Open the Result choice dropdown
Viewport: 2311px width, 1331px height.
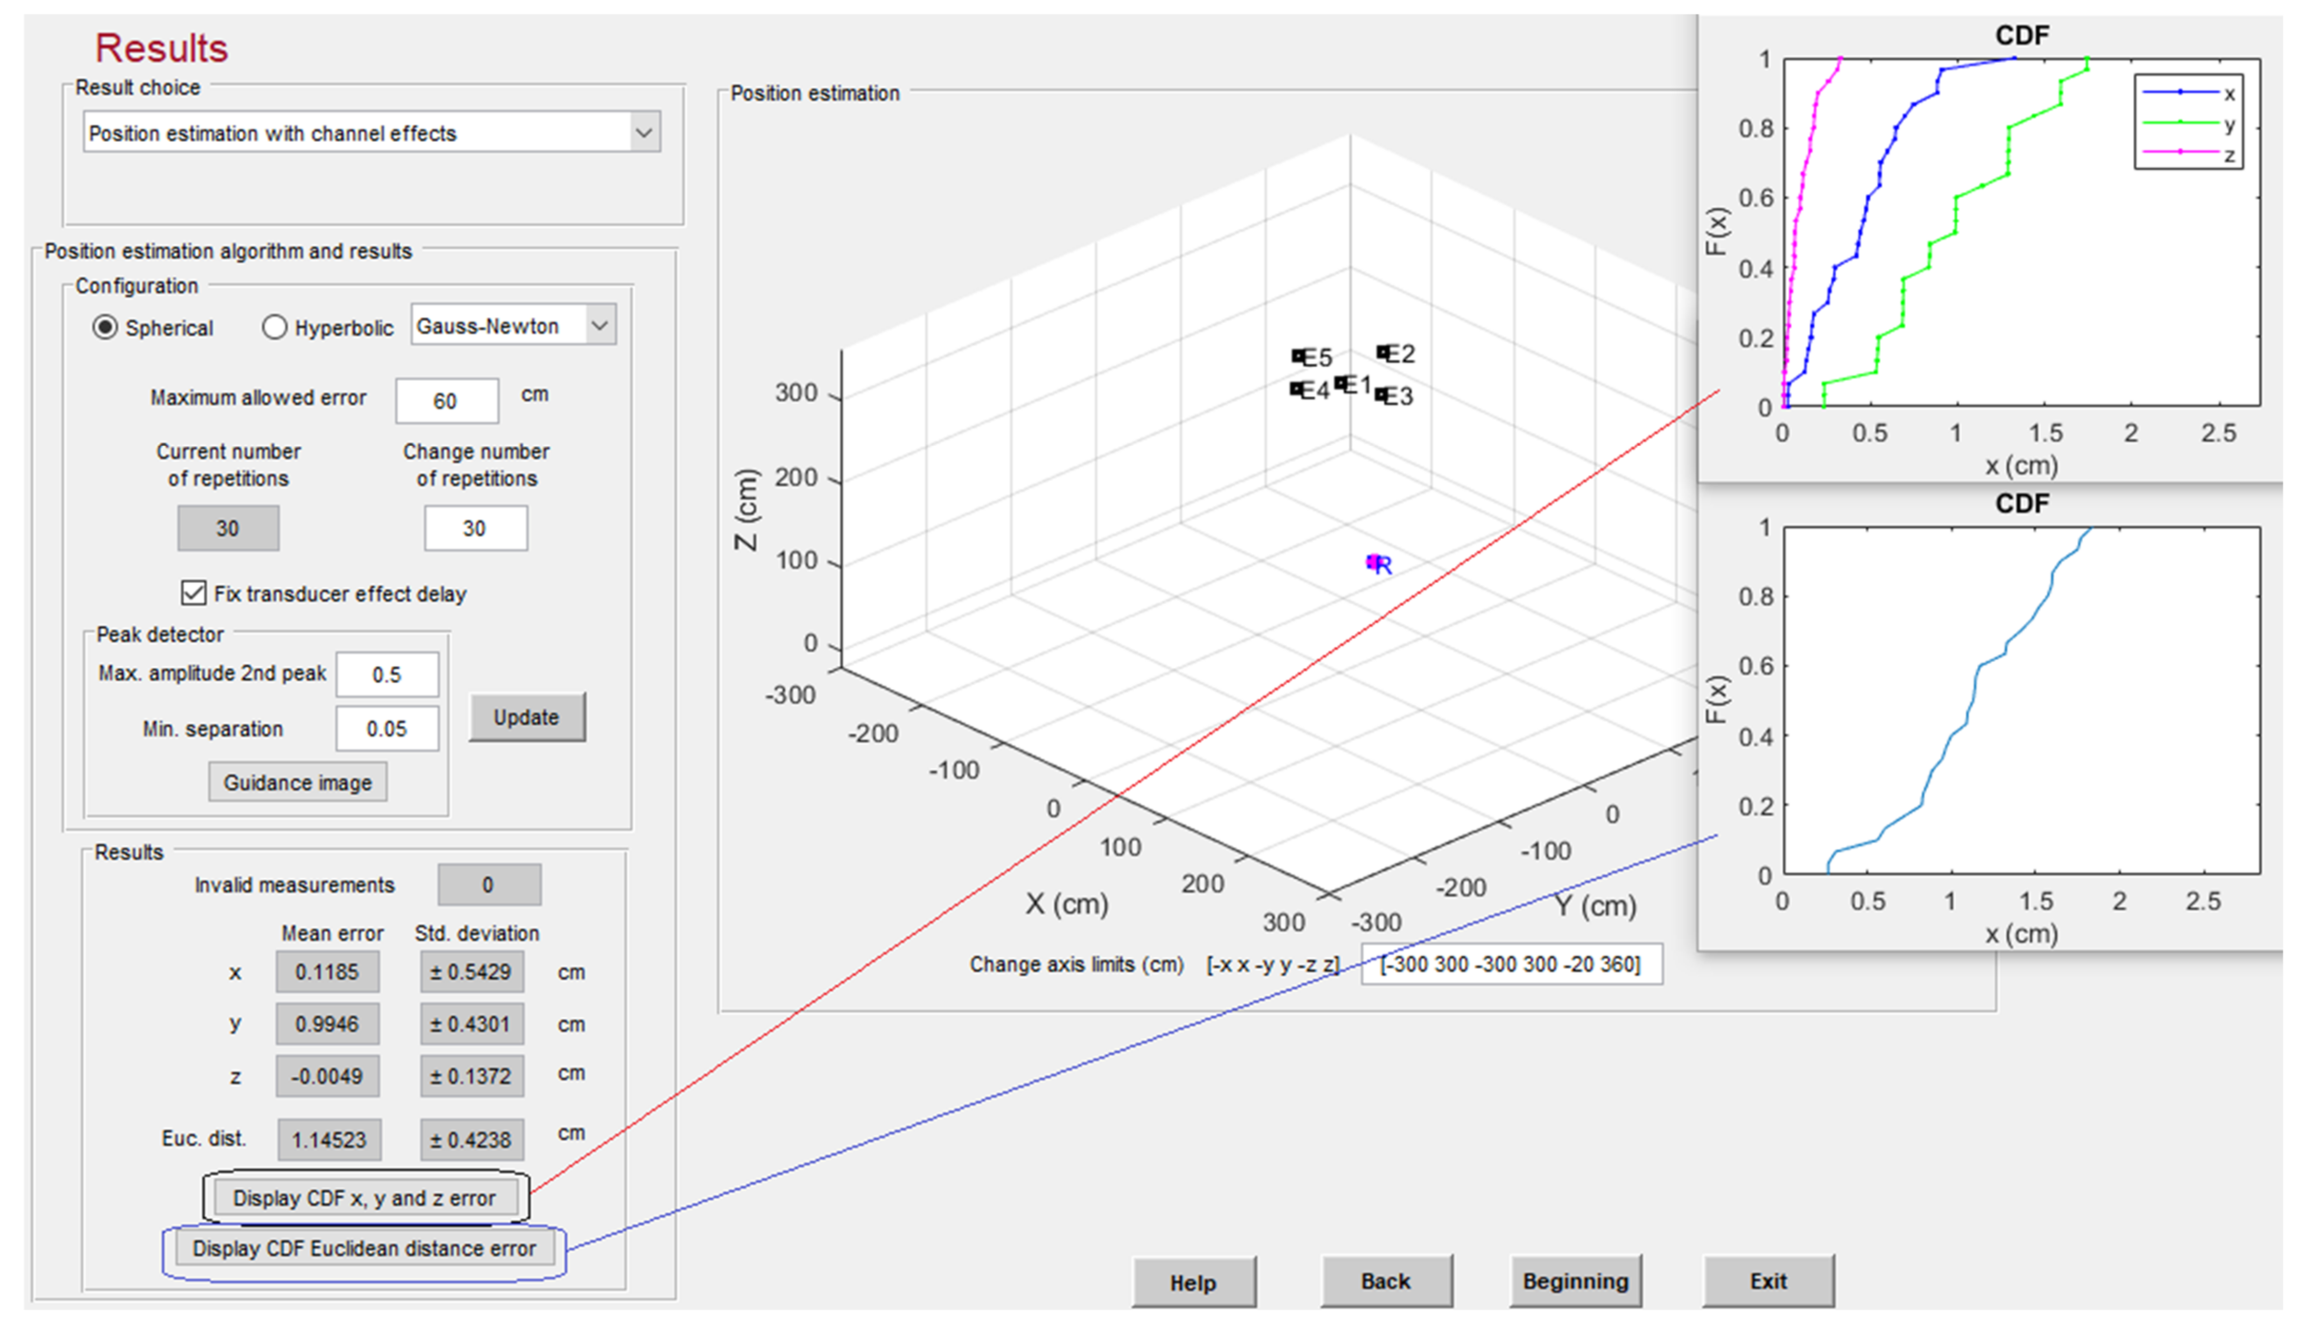(644, 132)
